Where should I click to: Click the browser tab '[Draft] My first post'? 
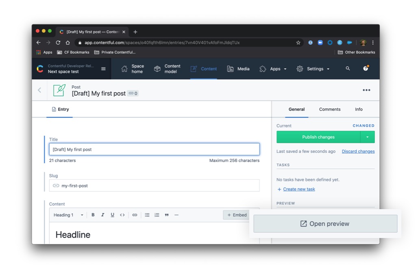(x=92, y=32)
